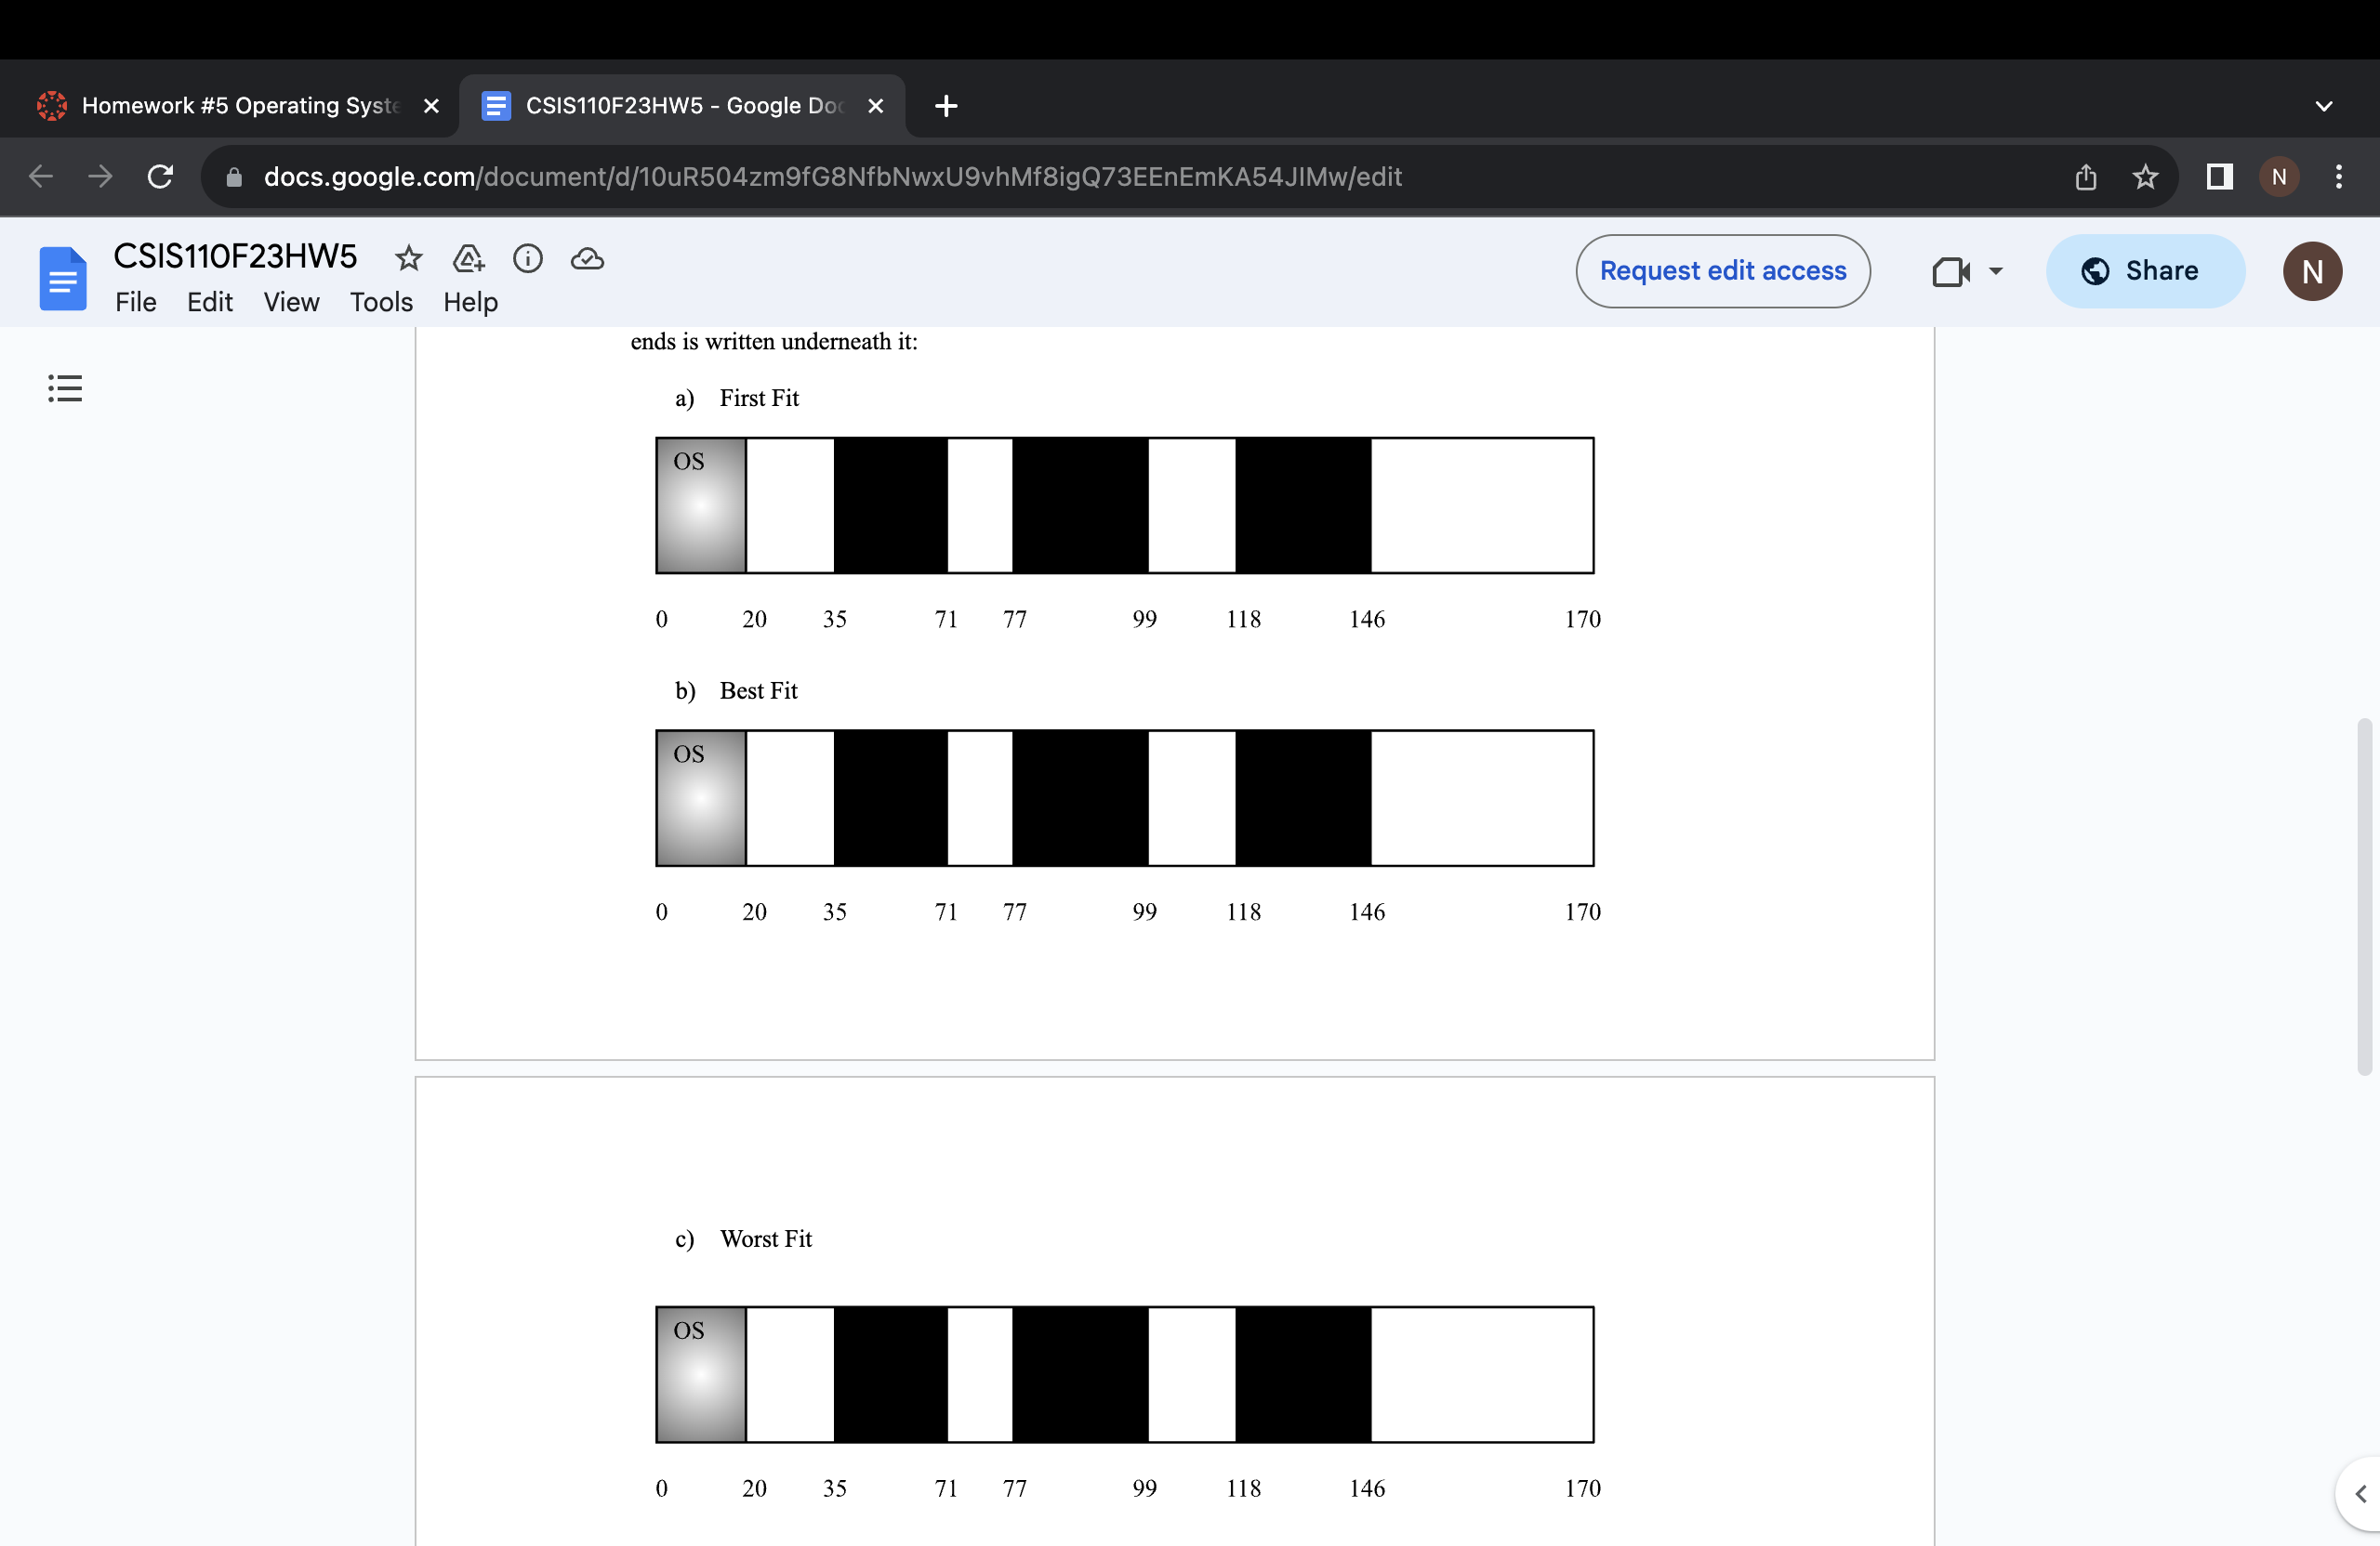Reload the current page

click(160, 177)
